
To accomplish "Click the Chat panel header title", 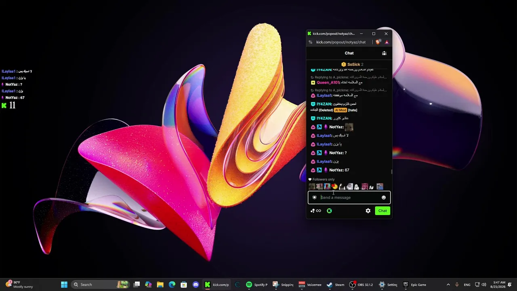I will (x=349, y=53).
